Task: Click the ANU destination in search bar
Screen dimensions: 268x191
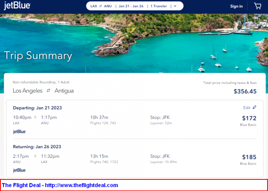Action: coord(108,6)
